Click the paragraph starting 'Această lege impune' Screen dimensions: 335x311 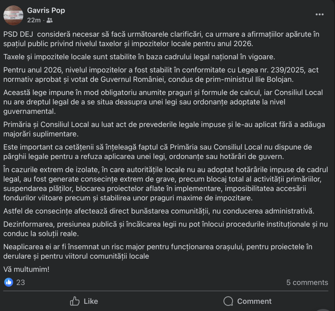pos(163,102)
